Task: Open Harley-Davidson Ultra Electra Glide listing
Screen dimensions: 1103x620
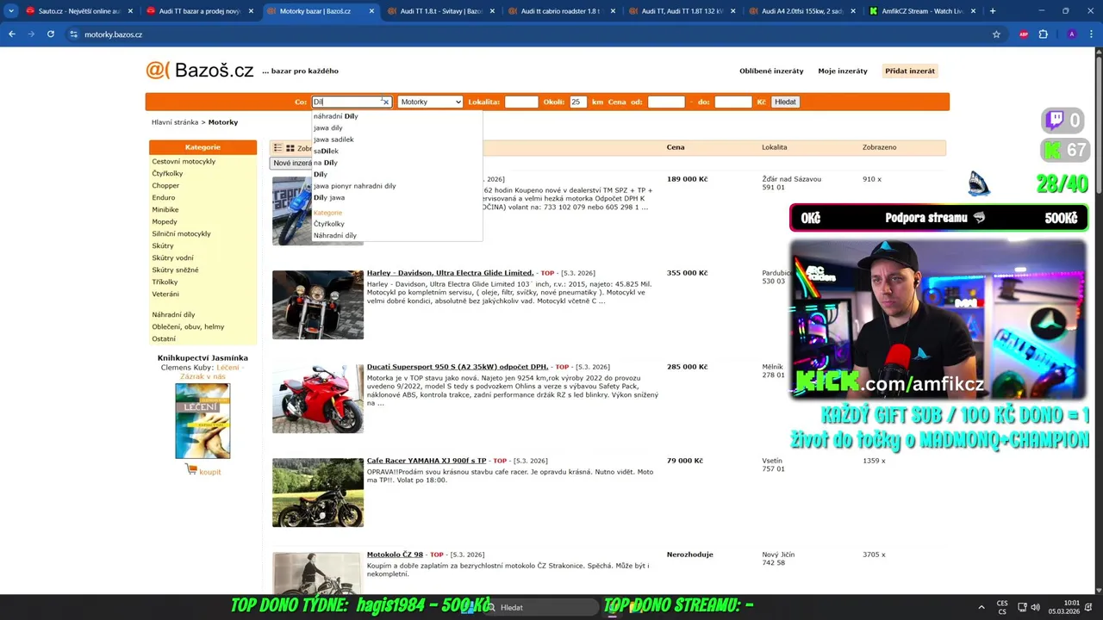Action: click(x=451, y=273)
